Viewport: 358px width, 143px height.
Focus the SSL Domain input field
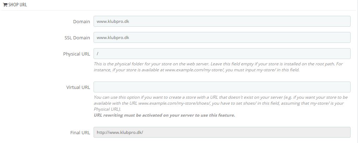coord(222,38)
